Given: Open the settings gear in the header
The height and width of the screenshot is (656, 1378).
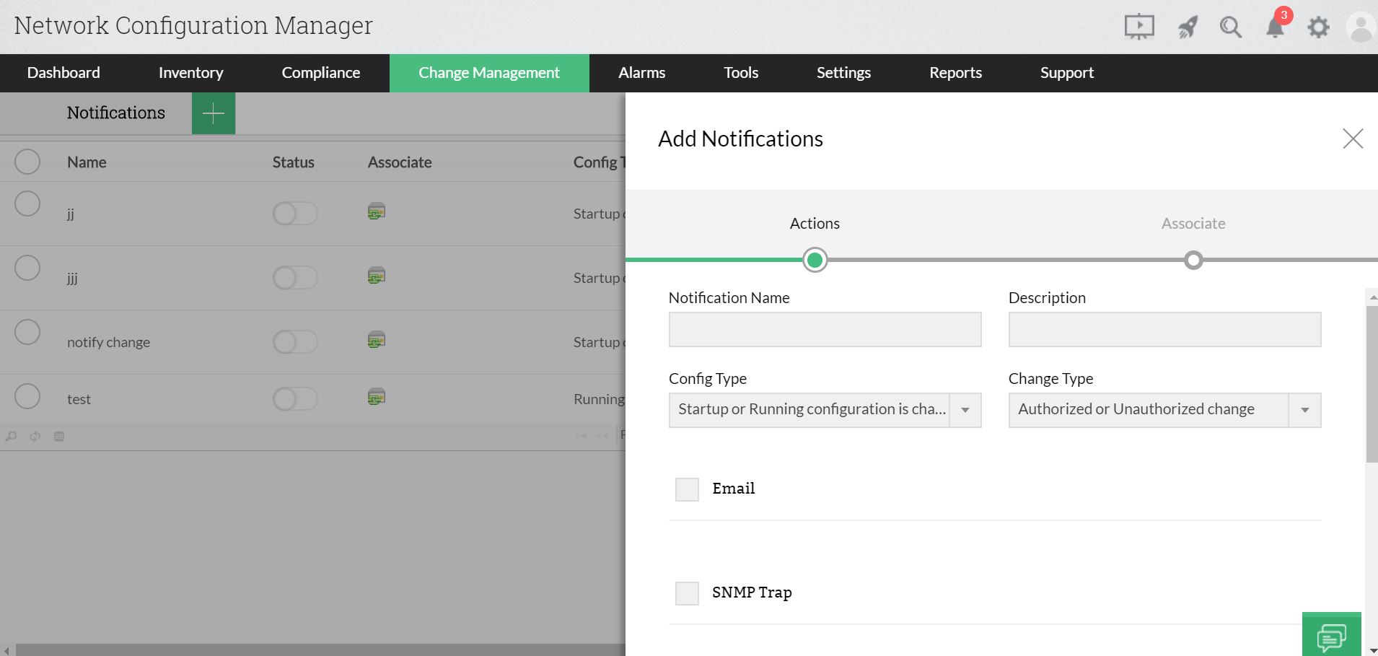Looking at the screenshot, I should tap(1319, 27).
